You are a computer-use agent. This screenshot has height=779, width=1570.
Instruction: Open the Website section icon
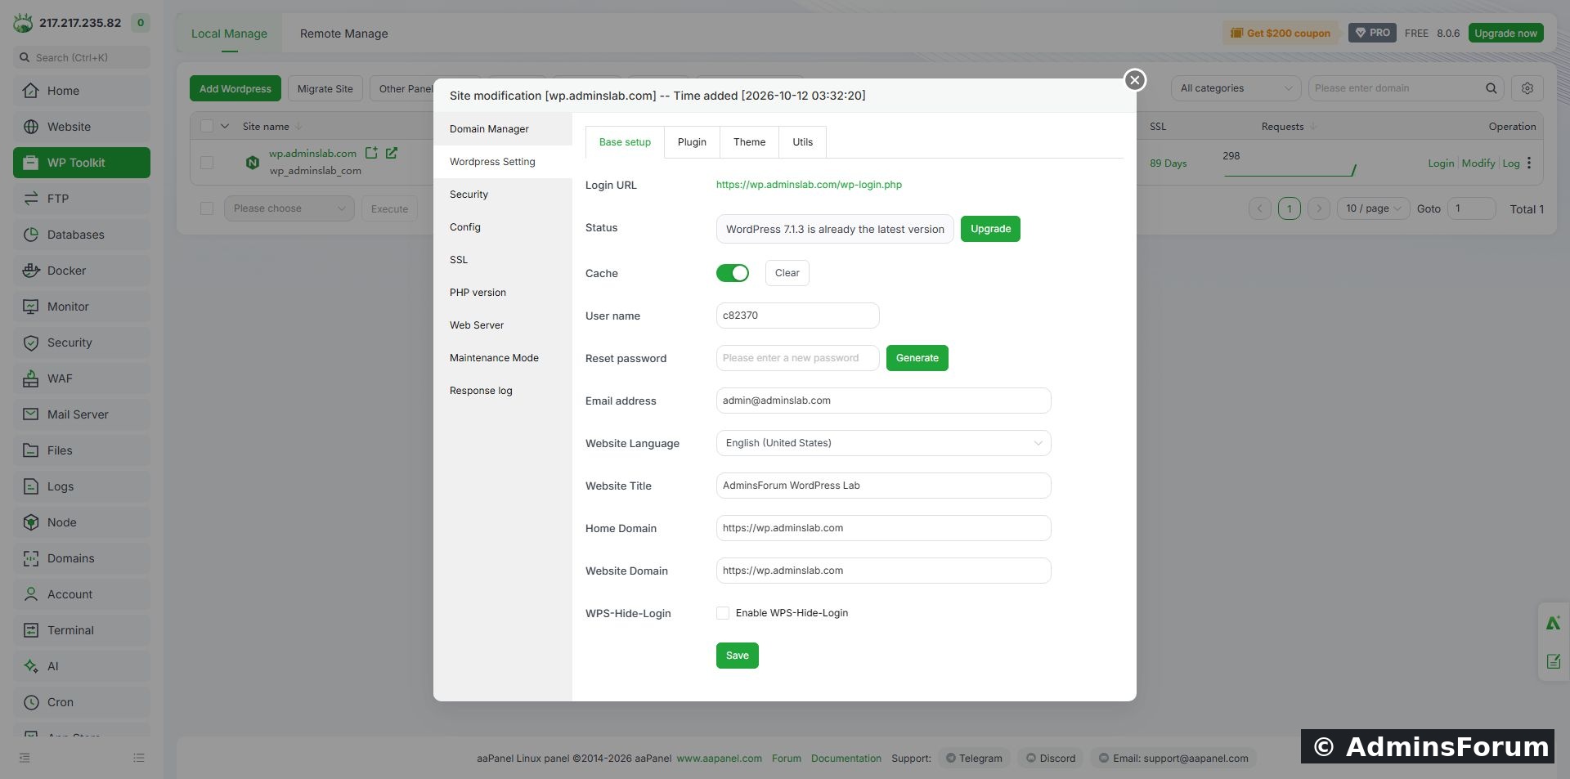31,127
